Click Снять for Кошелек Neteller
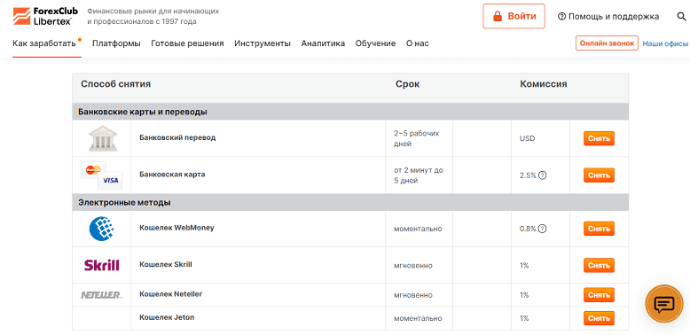This screenshot has height=335, width=690. (599, 295)
